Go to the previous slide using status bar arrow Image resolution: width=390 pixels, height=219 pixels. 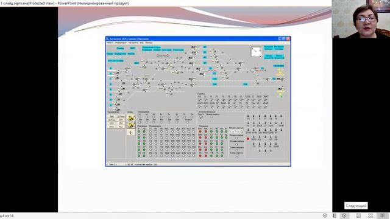click(325, 215)
